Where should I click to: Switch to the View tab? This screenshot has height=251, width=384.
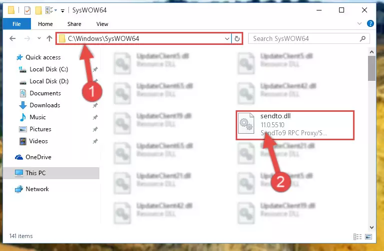(102, 24)
